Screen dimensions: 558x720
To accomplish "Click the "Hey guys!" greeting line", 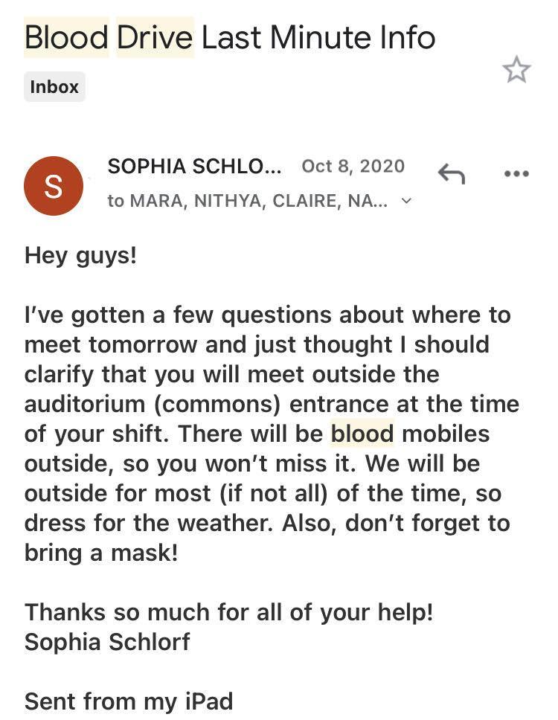I will [x=80, y=256].
